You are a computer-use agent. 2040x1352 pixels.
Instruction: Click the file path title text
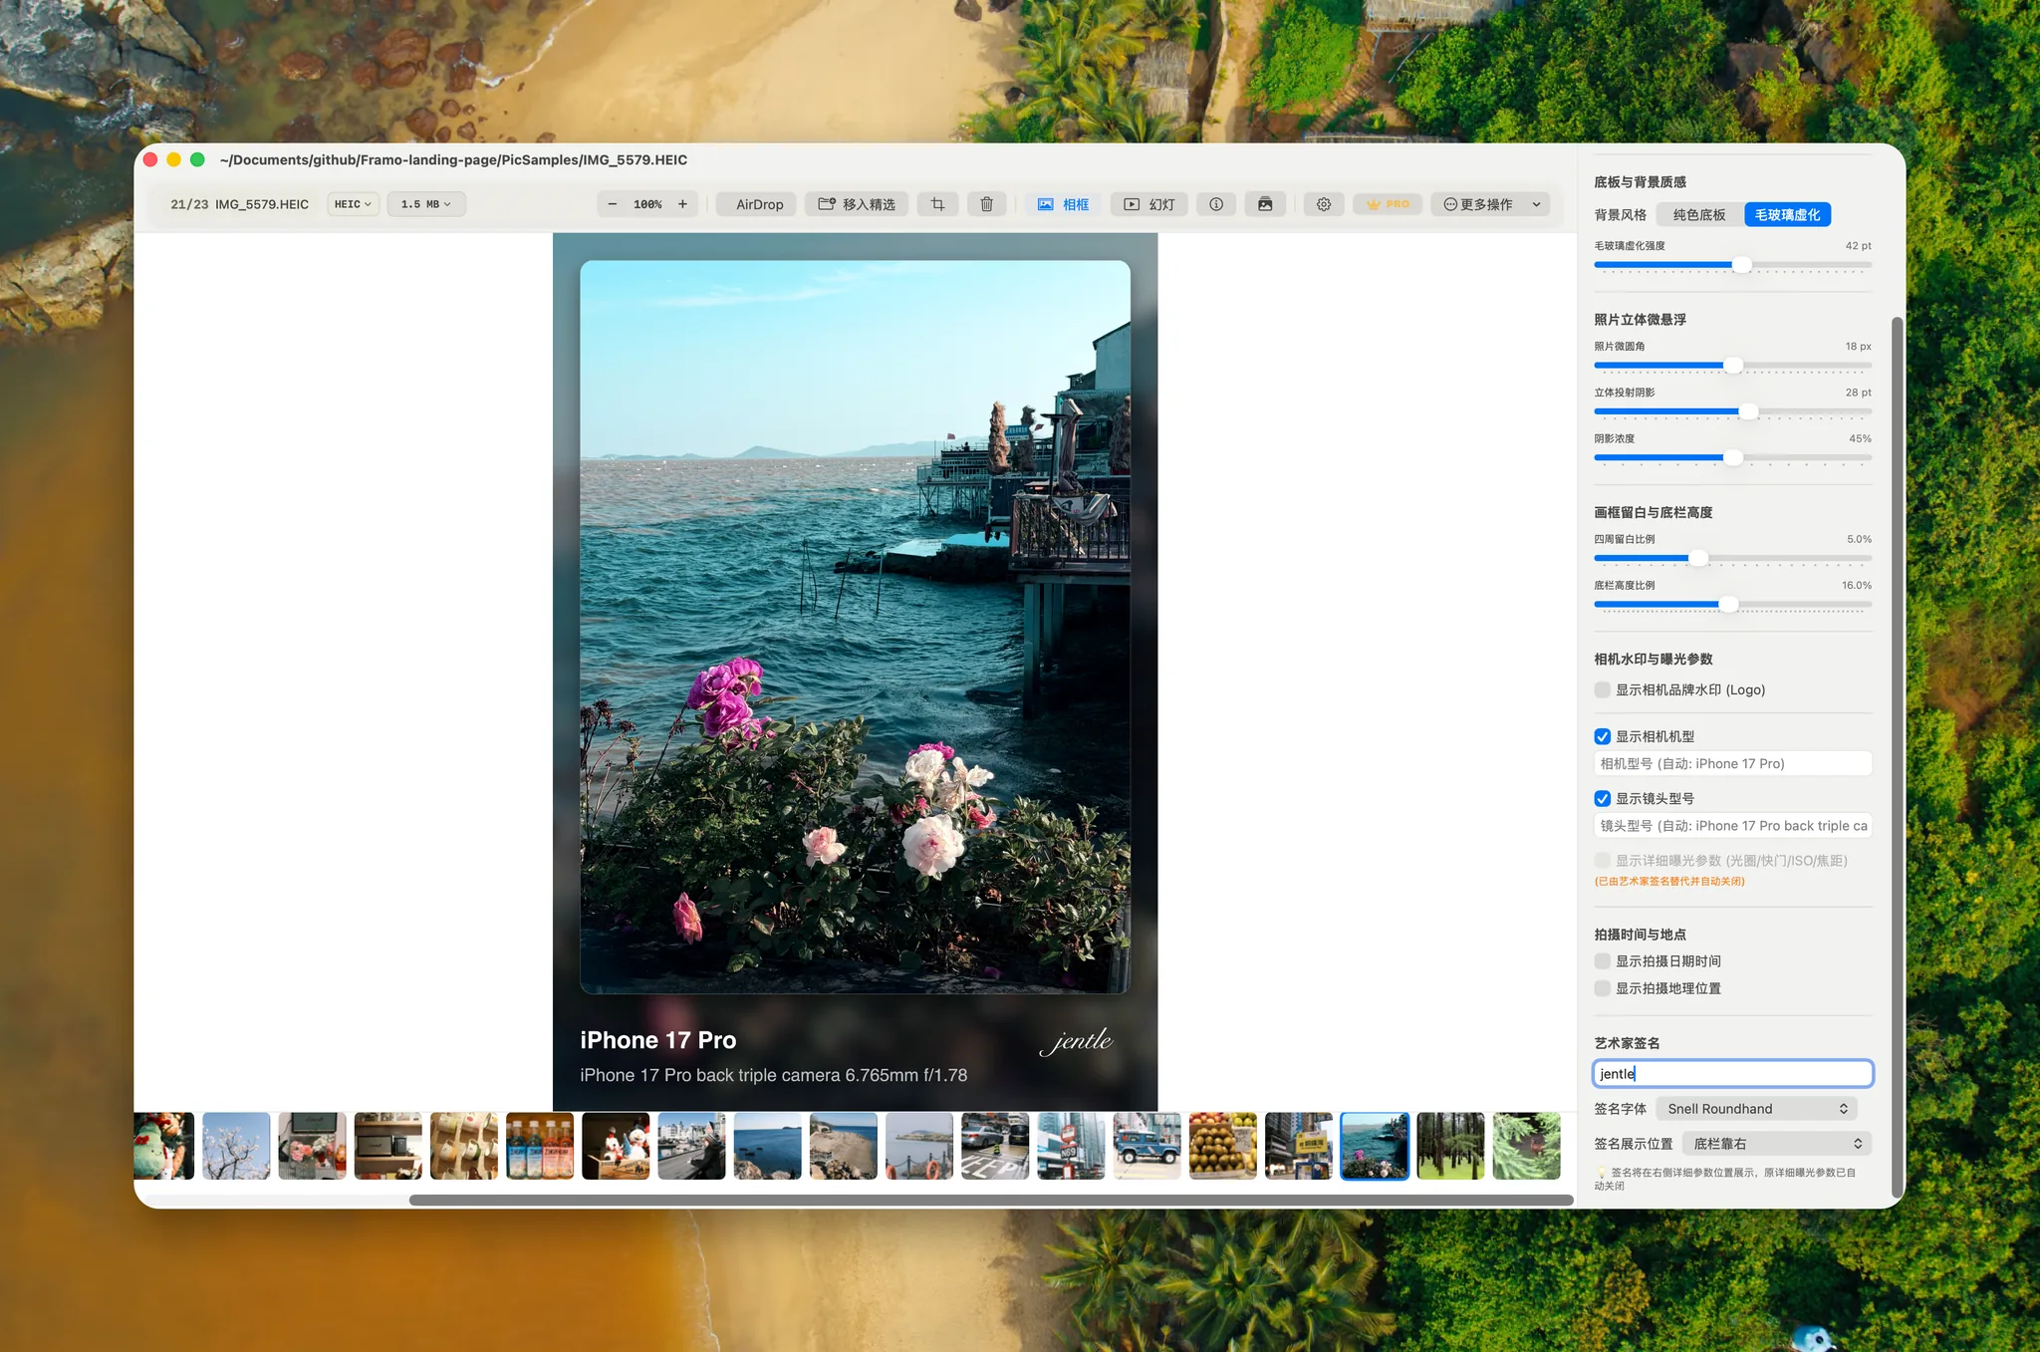click(453, 159)
